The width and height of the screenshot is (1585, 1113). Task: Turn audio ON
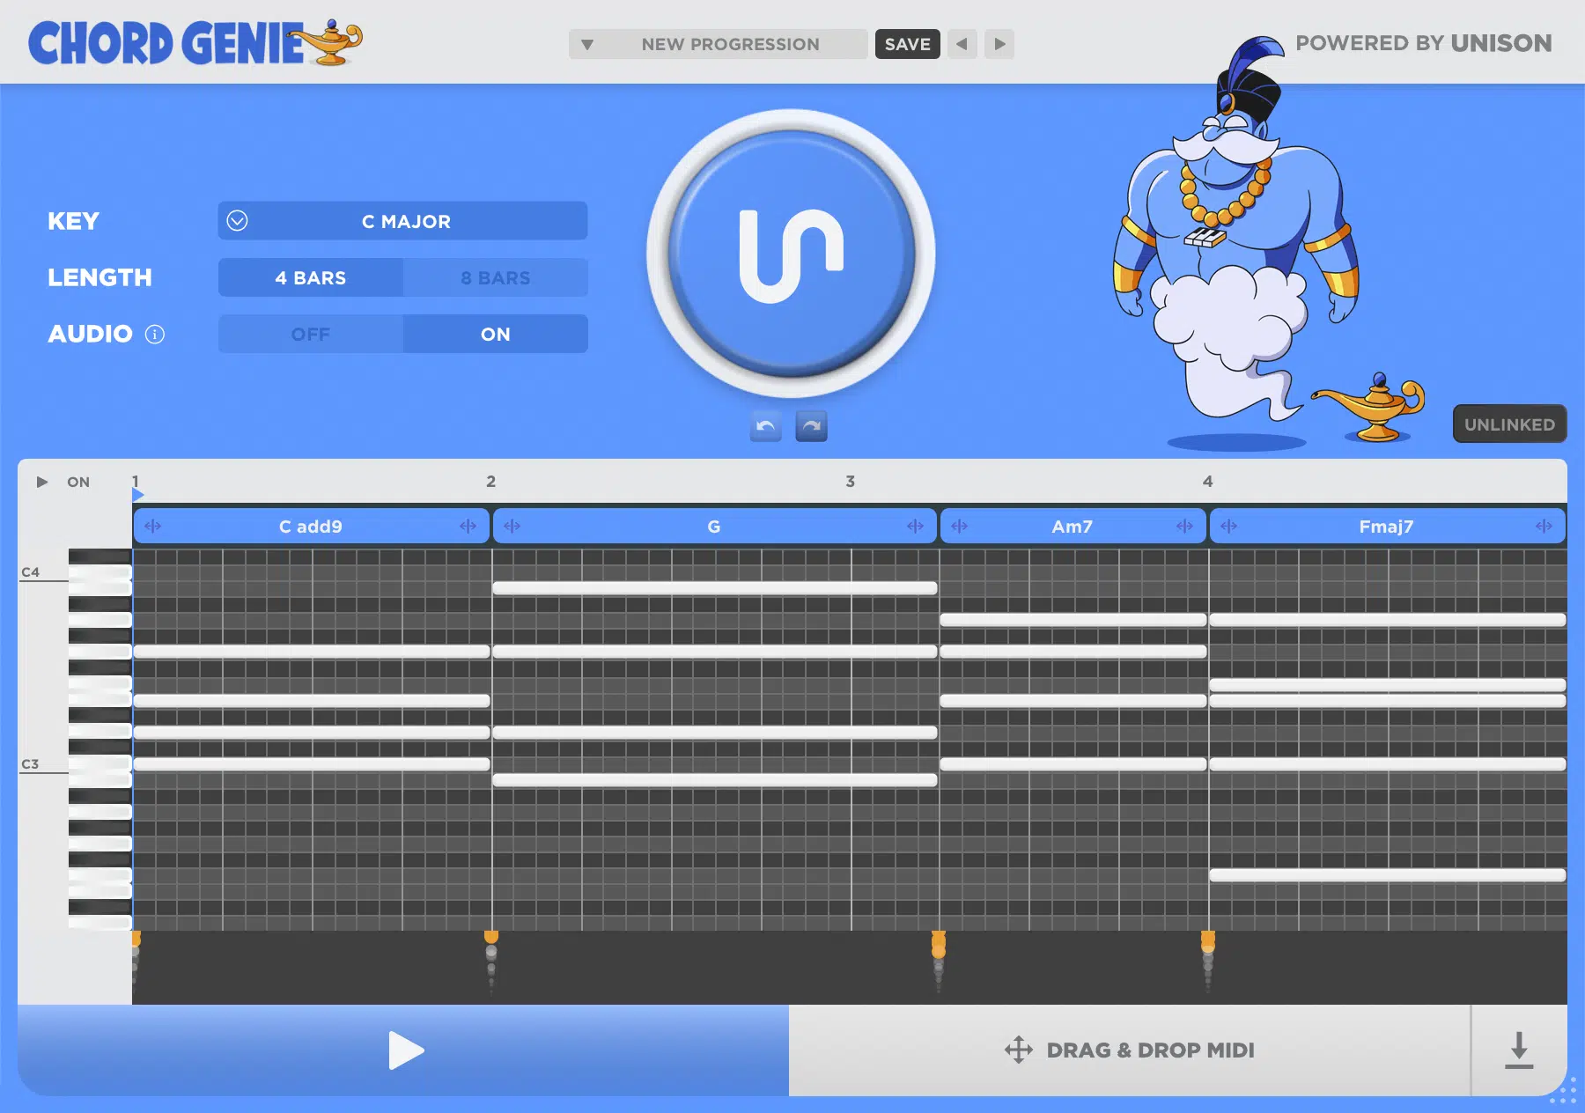point(496,334)
